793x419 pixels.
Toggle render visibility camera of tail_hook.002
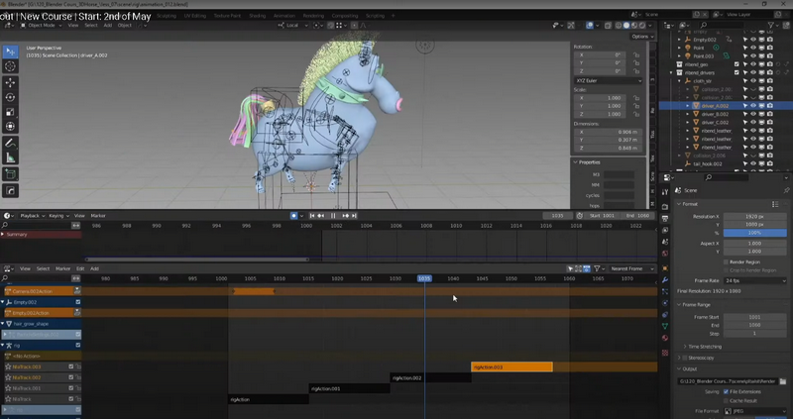click(x=770, y=163)
